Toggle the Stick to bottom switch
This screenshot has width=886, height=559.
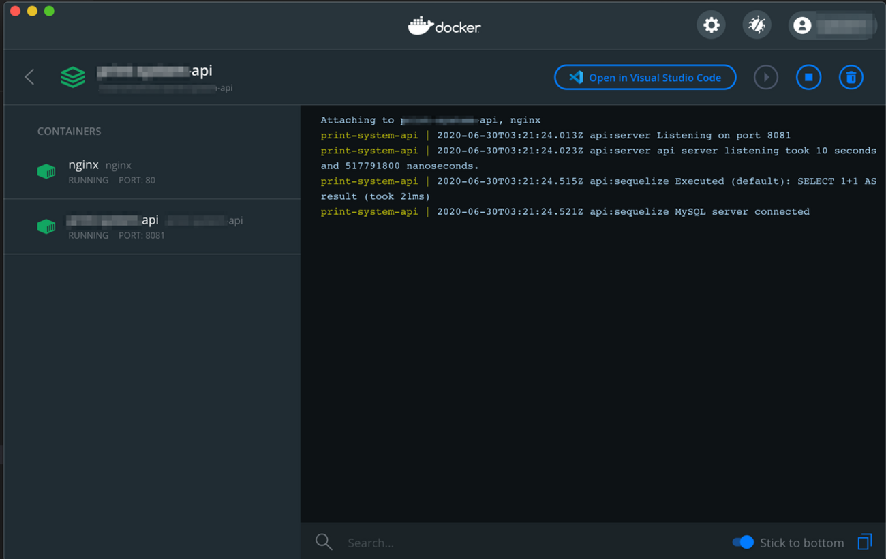pos(743,542)
